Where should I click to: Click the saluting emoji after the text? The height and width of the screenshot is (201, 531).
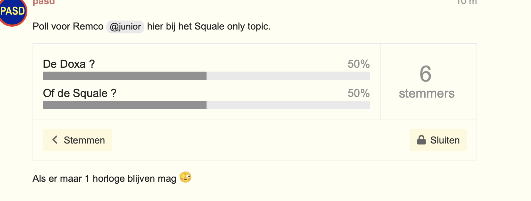[186, 177]
